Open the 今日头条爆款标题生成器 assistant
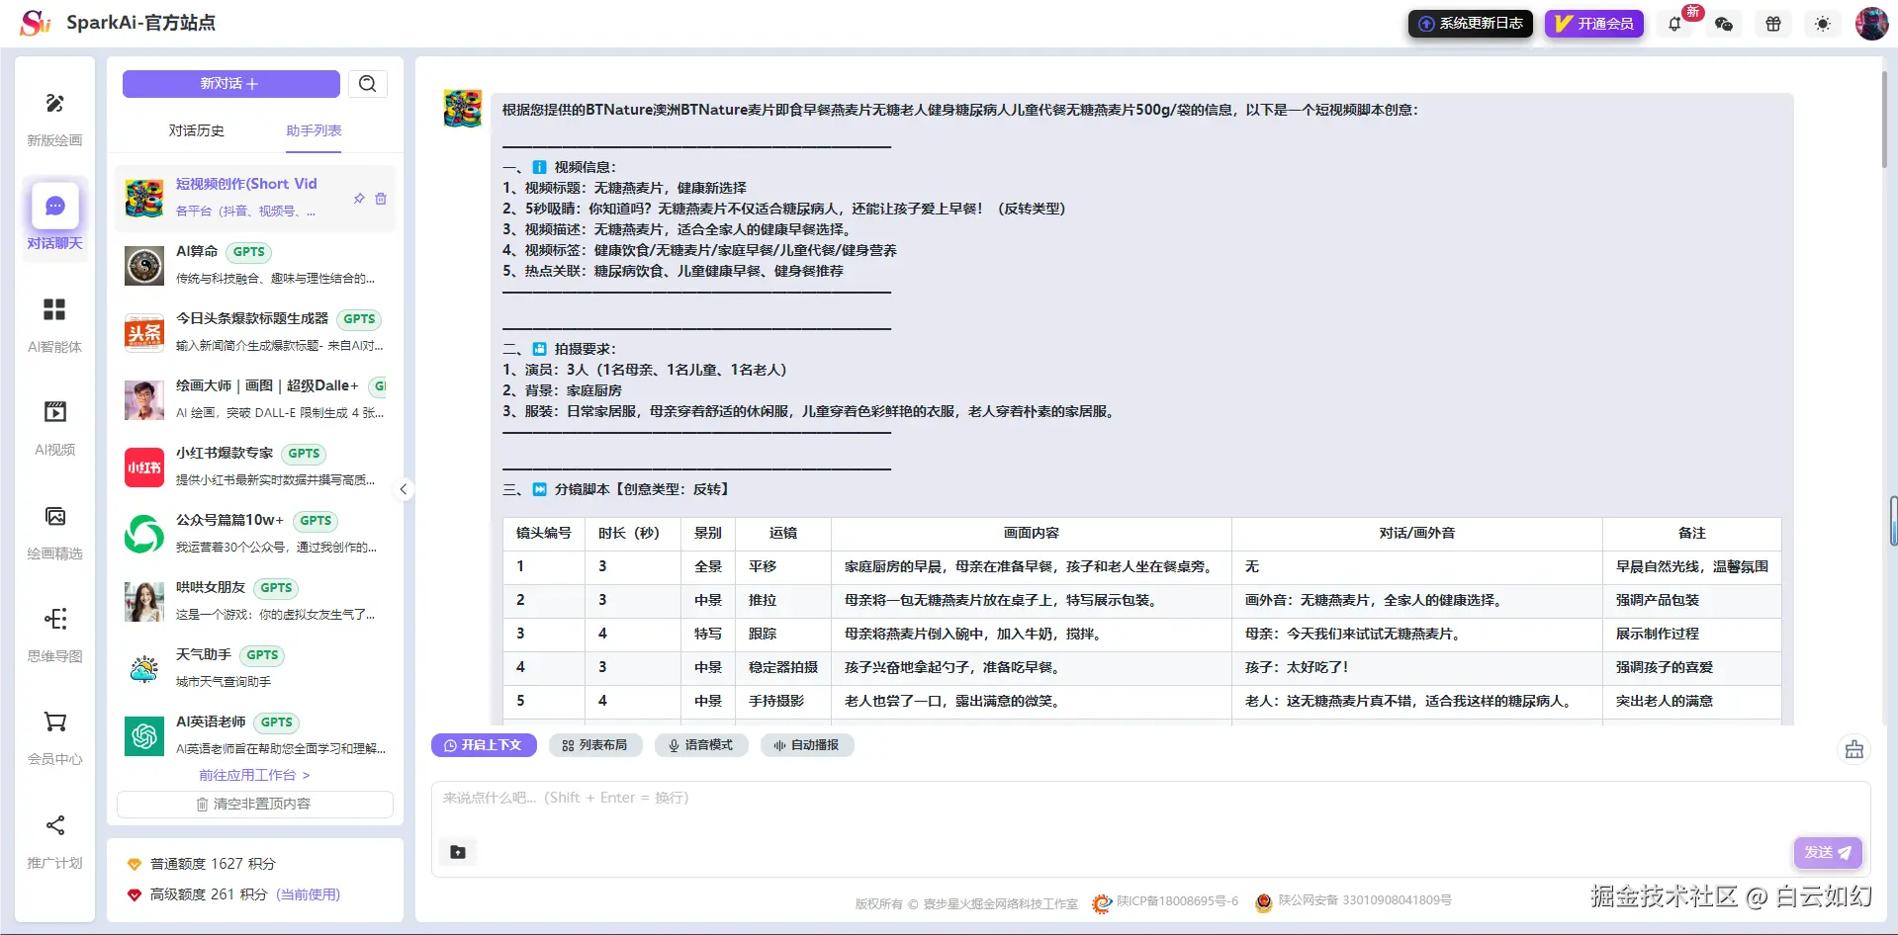The height and width of the screenshot is (935, 1898). pos(255,333)
